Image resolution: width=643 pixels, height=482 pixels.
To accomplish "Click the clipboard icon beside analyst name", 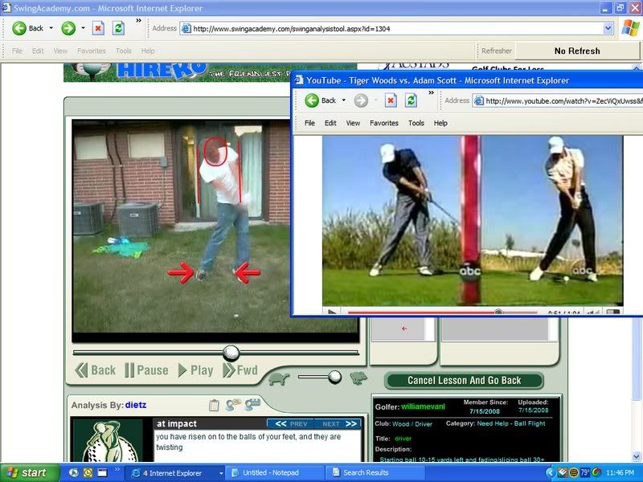I will coord(214,405).
